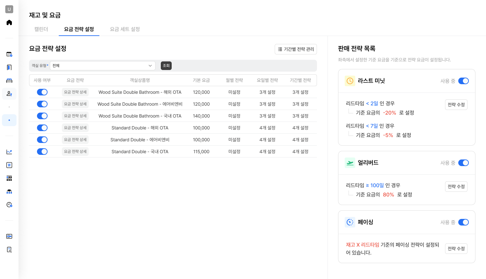Open the three-people group icon in sidebar
The image size is (486, 279).
pyautogui.click(x=9, y=192)
